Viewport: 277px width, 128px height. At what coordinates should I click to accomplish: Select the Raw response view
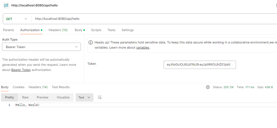click(x=25, y=97)
